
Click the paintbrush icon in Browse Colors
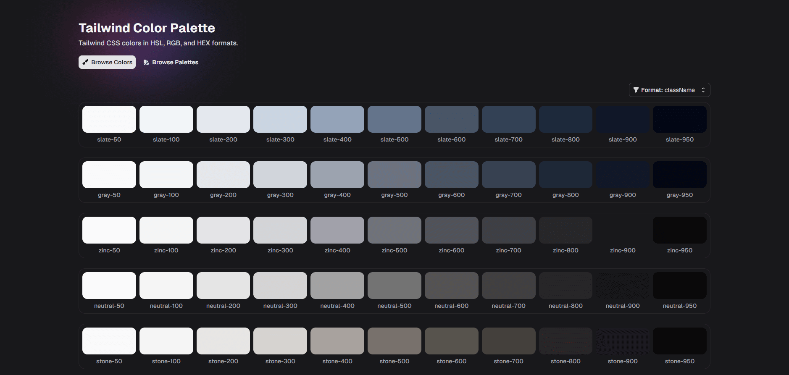[x=85, y=62]
